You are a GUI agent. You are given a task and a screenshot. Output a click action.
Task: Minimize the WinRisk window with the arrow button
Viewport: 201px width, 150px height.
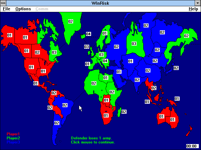[198, 3]
